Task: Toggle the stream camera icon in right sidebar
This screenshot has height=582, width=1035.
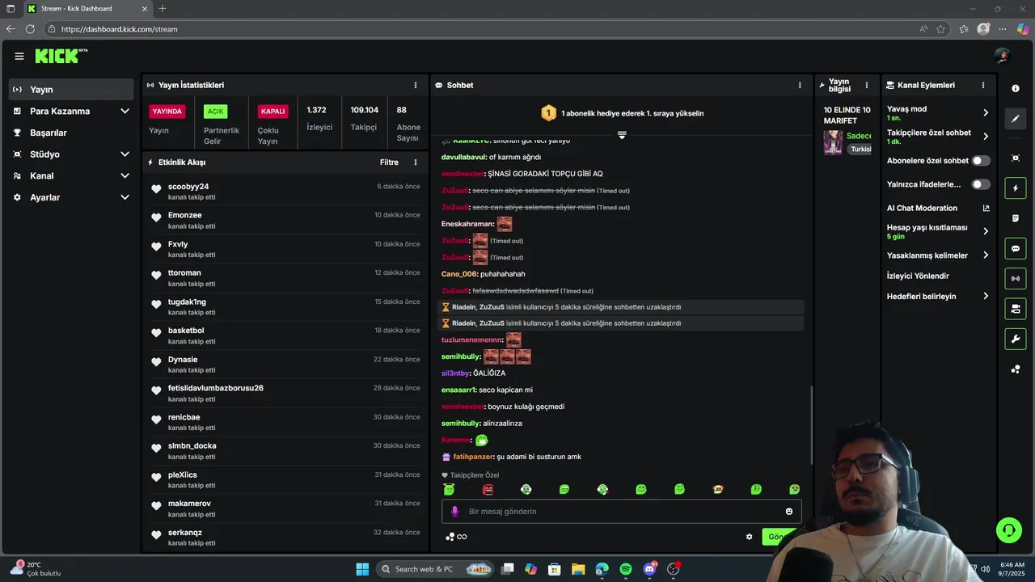Action: pyautogui.click(x=1016, y=309)
